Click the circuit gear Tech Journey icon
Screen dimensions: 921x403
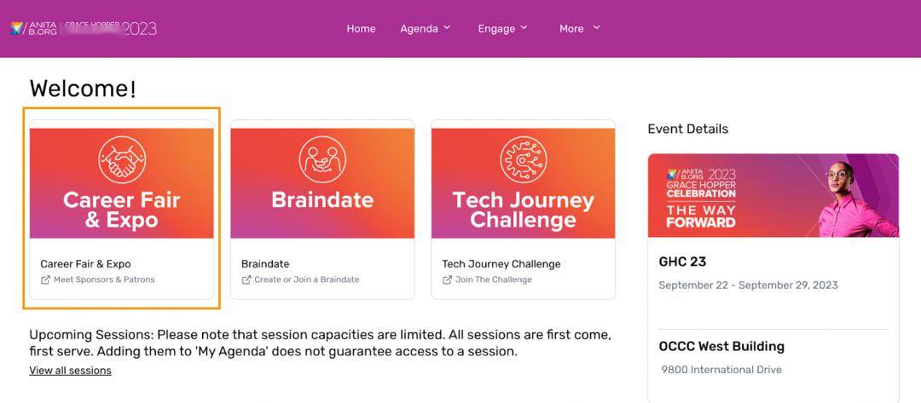(524, 159)
